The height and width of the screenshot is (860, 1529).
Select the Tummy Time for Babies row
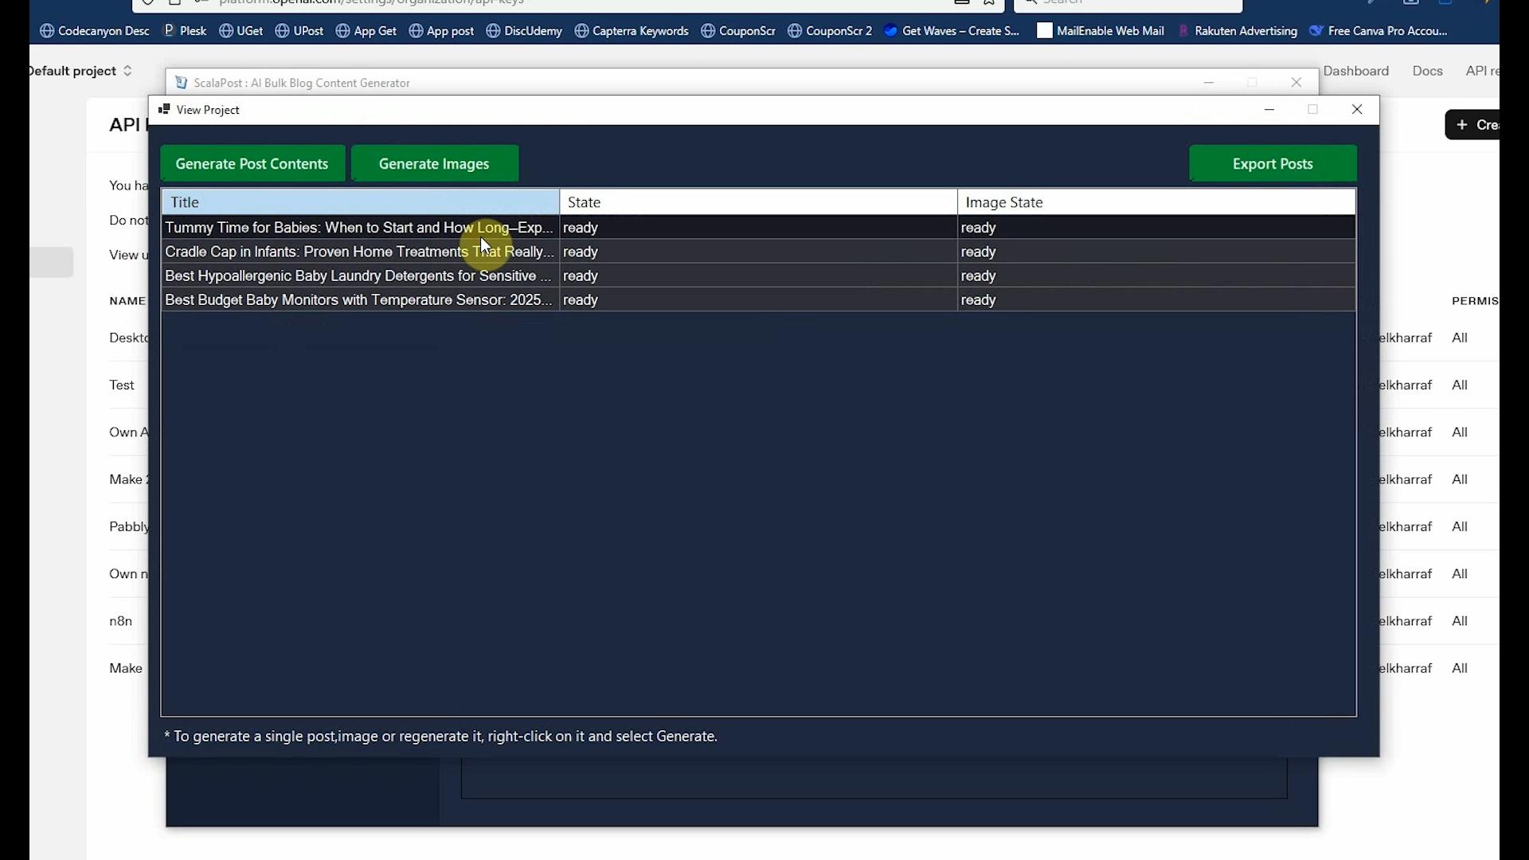click(x=358, y=228)
